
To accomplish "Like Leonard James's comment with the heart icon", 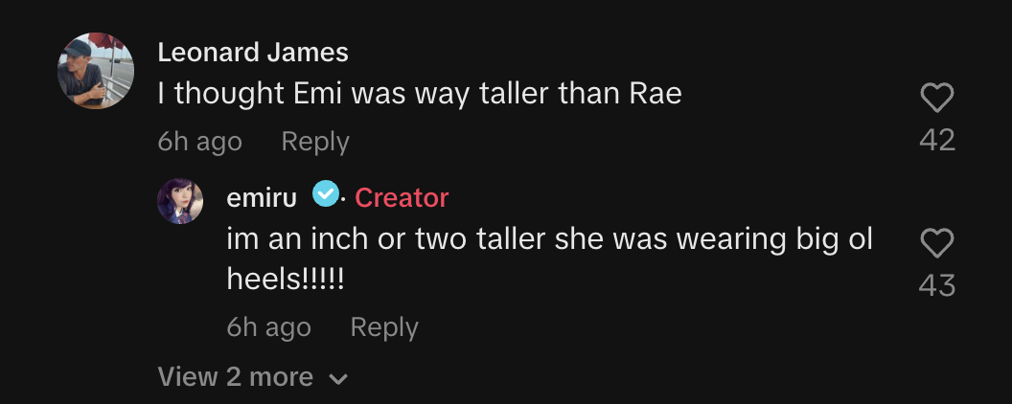I will point(936,99).
